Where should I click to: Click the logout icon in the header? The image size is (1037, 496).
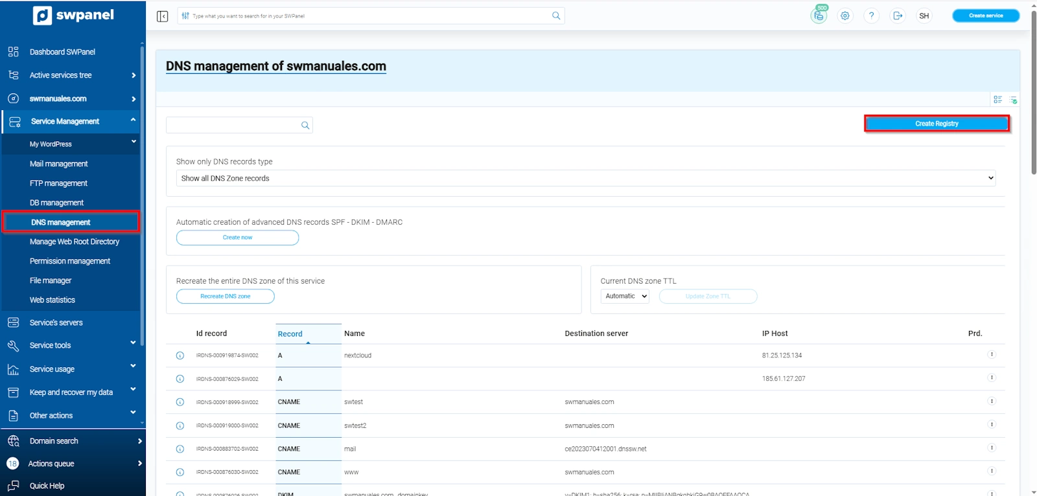coord(898,16)
